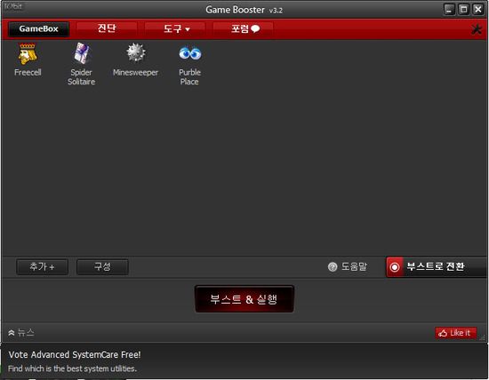The width and height of the screenshot is (489, 380).
Task: Click the pin icon in red toolbar
Action: (x=477, y=29)
